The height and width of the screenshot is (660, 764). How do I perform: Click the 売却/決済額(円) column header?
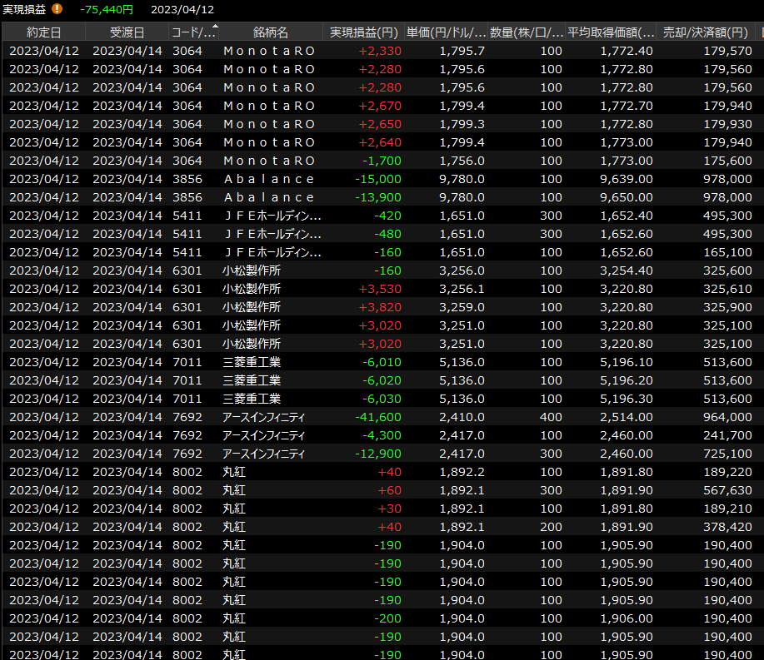click(705, 32)
